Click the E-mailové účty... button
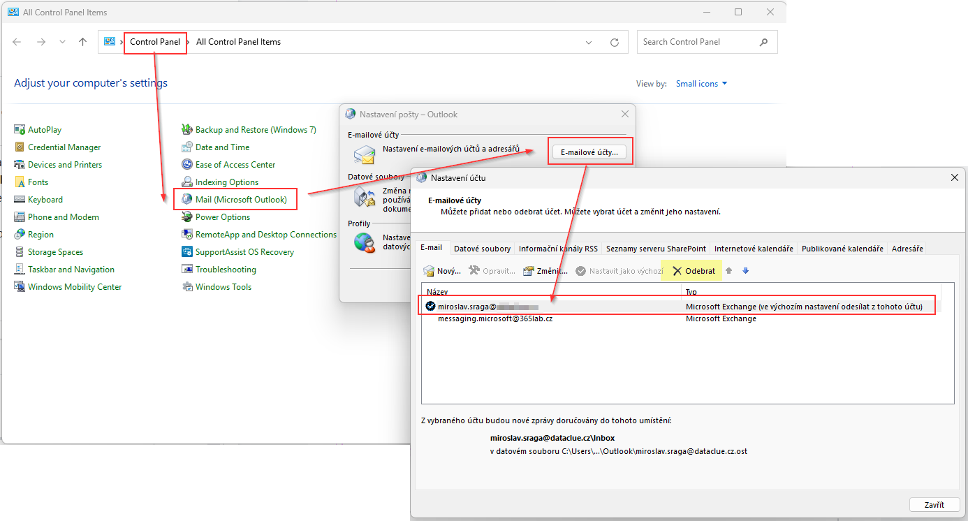The width and height of the screenshot is (968, 521). point(589,152)
